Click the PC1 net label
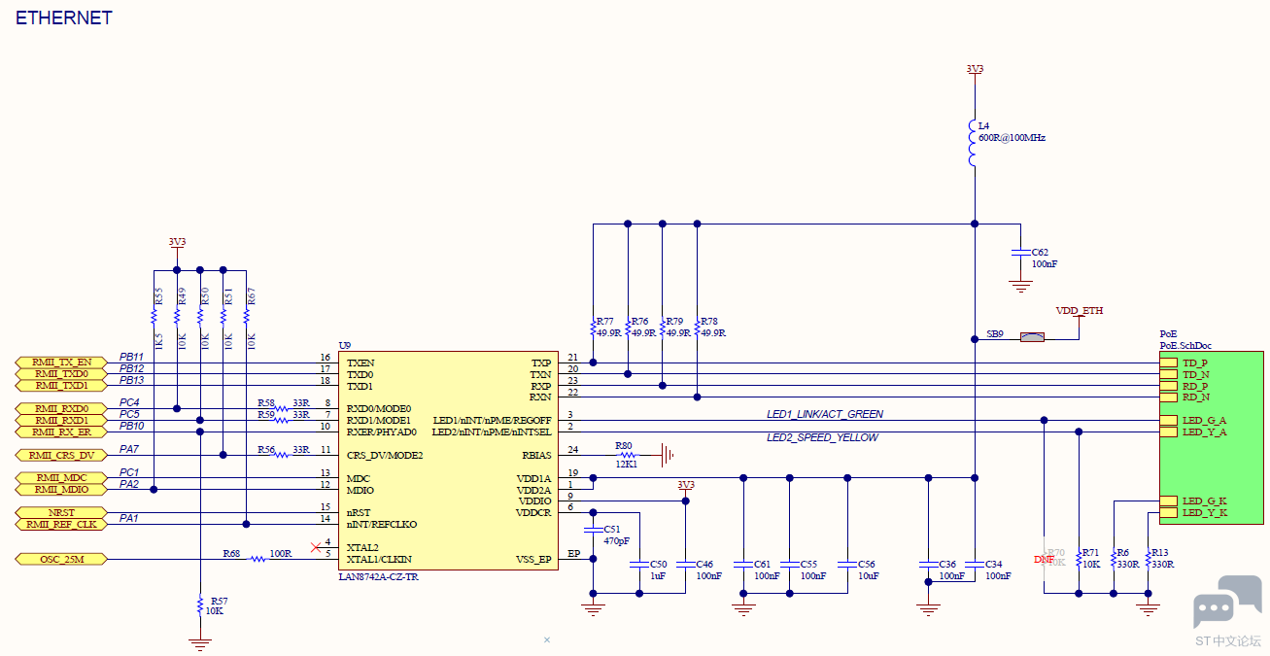The height and width of the screenshot is (656, 1270). tap(129, 472)
